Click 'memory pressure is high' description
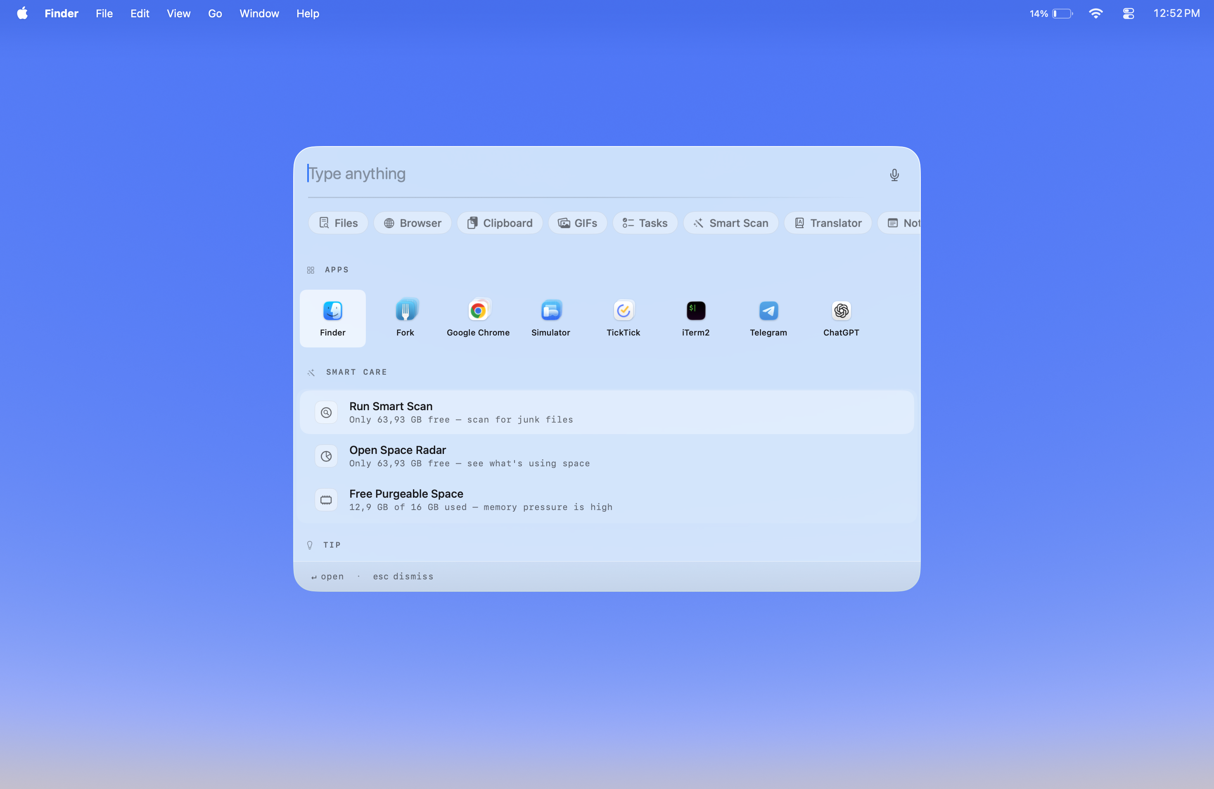The image size is (1214, 789). 548,507
